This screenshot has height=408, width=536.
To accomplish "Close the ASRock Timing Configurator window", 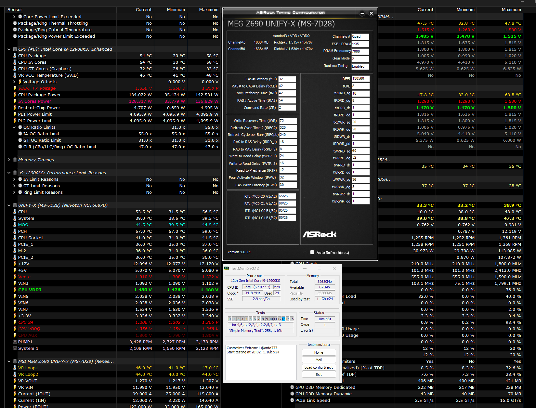I will click(x=371, y=13).
